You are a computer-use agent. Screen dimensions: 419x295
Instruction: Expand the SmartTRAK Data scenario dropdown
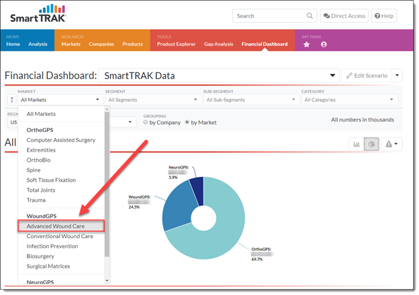(219, 76)
